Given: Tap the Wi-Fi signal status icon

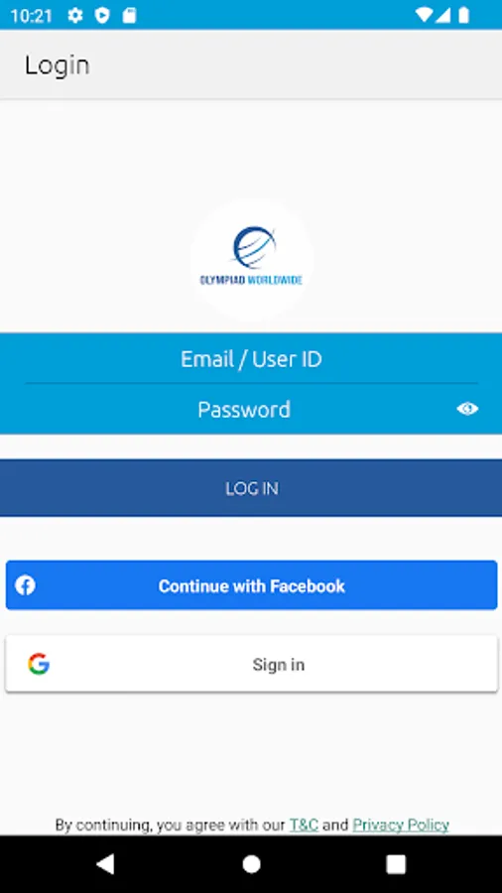Looking at the screenshot, I should (x=424, y=15).
